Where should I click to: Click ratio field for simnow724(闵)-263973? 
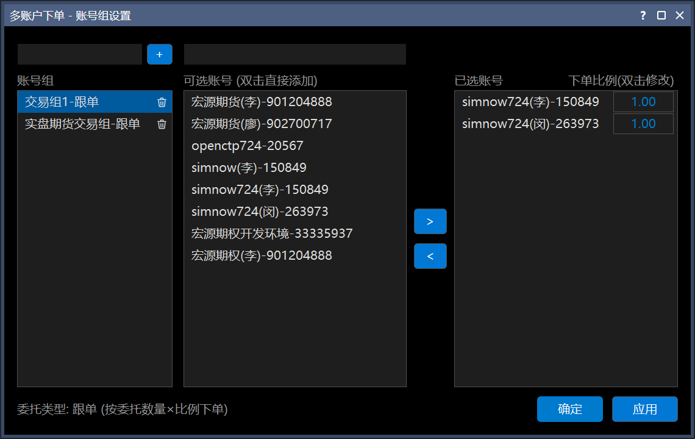tap(643, 124)
